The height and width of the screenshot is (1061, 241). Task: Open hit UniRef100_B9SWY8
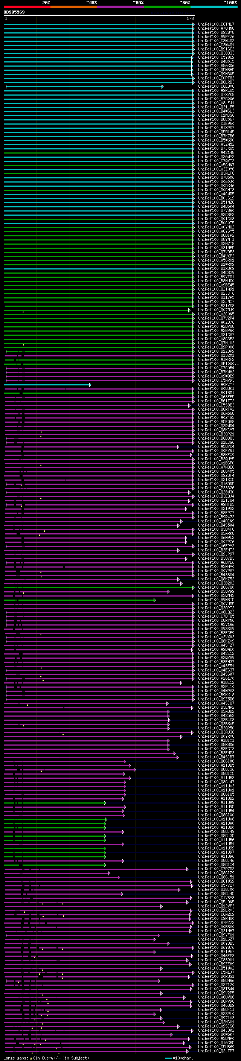point(216,32)
